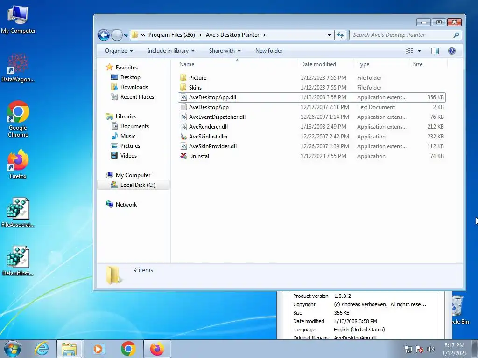This screenshot has height=358, width=478.
Task: Switch to Firefox in the taskbar
Action: (157, 349)
